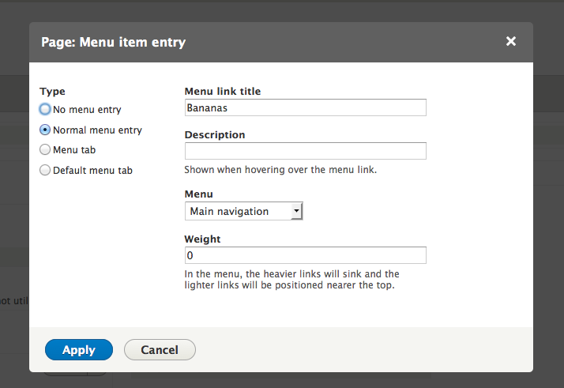564x388 pixels.
Task: Click the Page: Menu item entry title
Action: point(113,42)
